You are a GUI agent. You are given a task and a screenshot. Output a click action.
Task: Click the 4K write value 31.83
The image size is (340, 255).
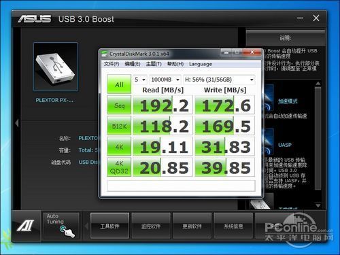225,146
